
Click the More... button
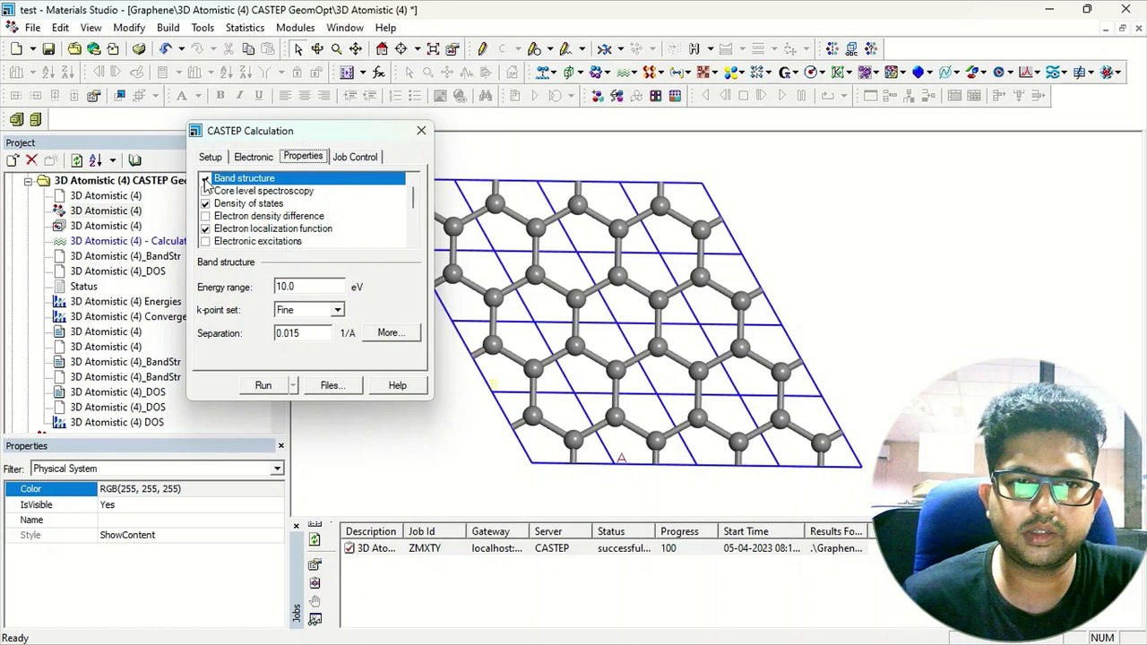[391, 333]
